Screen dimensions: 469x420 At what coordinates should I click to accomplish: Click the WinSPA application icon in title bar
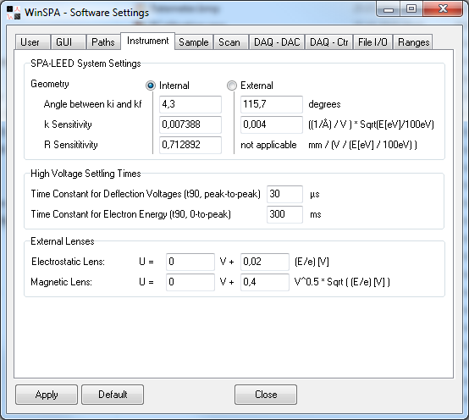[x=14, y=13]
